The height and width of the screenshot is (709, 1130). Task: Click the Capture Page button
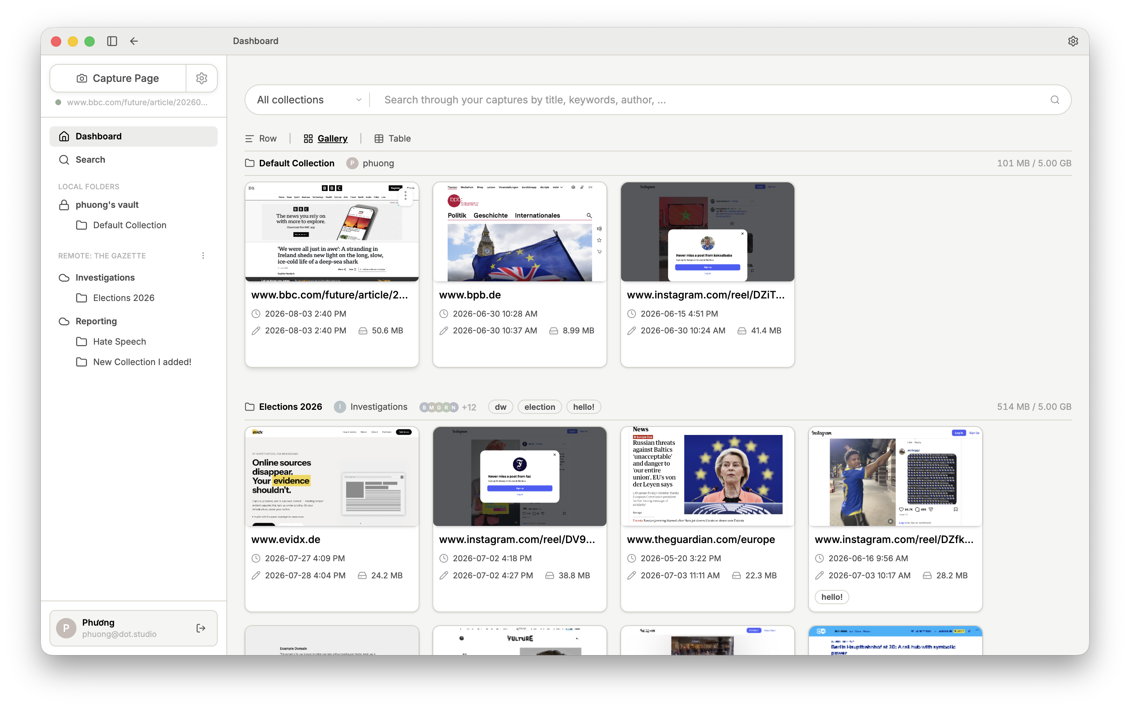(x=118, y=78)
